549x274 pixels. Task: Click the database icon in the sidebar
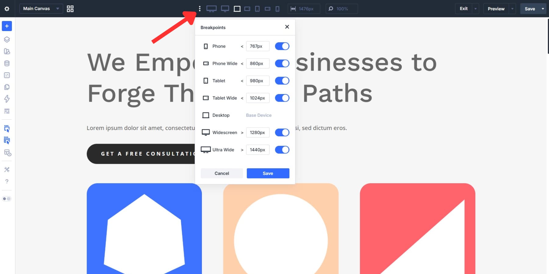point(7,63)
